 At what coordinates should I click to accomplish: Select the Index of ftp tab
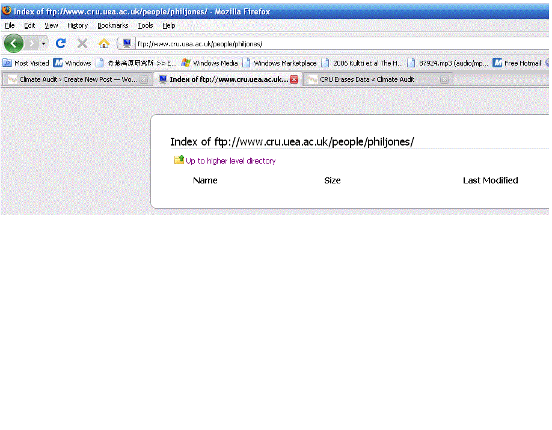(x=228, y=79)
